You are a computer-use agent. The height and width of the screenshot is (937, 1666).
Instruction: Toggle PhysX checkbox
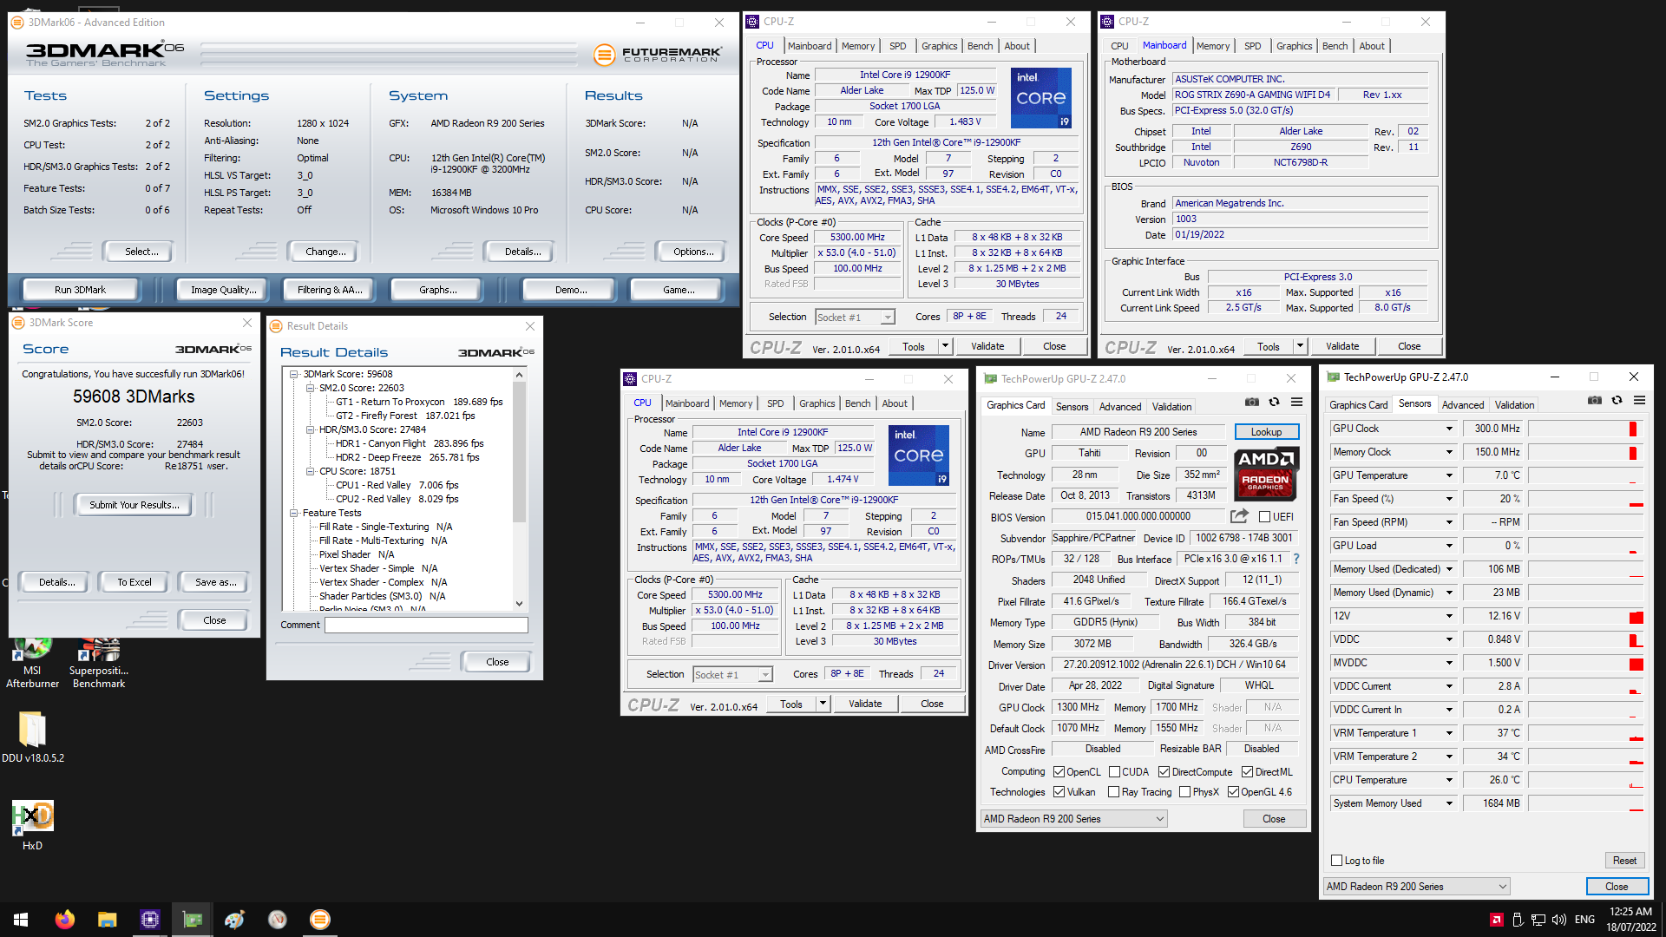[1184, 792]
